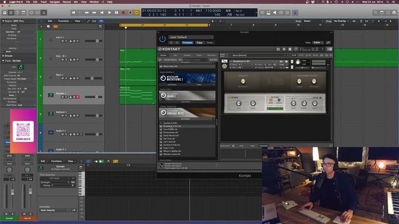
Task: Open Smart Controls button
Action: click(32, 12)
